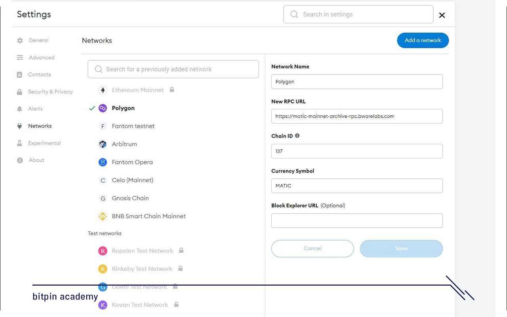Click the Arbitrum logo icon
Viewport: 507px width, 317px height.
pos(103,144)
